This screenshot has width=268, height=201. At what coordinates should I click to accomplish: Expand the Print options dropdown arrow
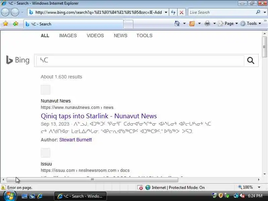click(214, 23)
